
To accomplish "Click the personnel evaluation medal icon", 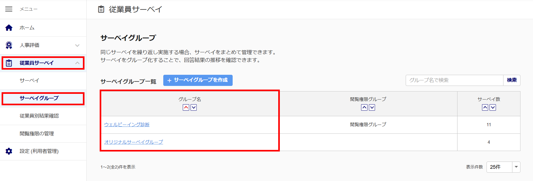I will tap(9, 45).
